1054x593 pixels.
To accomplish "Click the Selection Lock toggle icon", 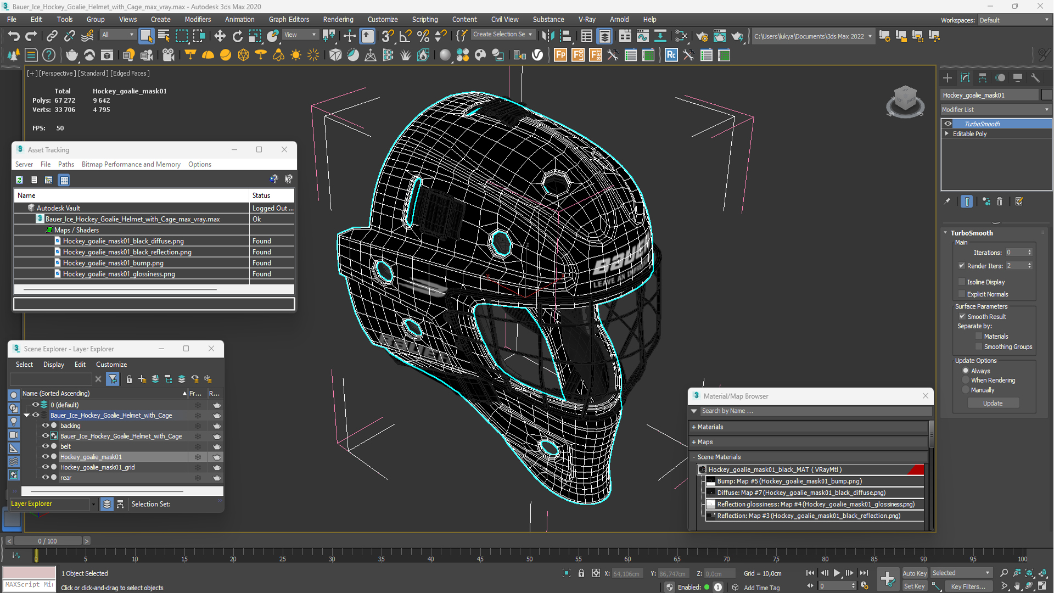I will [581, 573].
